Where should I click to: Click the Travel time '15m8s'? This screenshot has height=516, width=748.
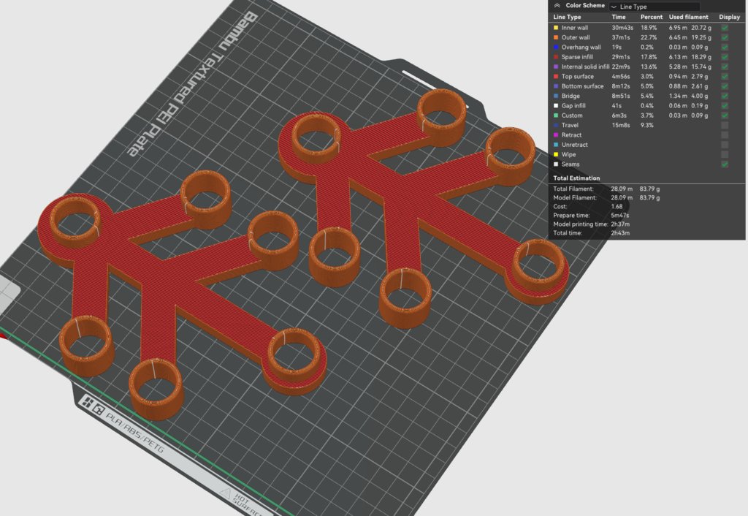621,125
